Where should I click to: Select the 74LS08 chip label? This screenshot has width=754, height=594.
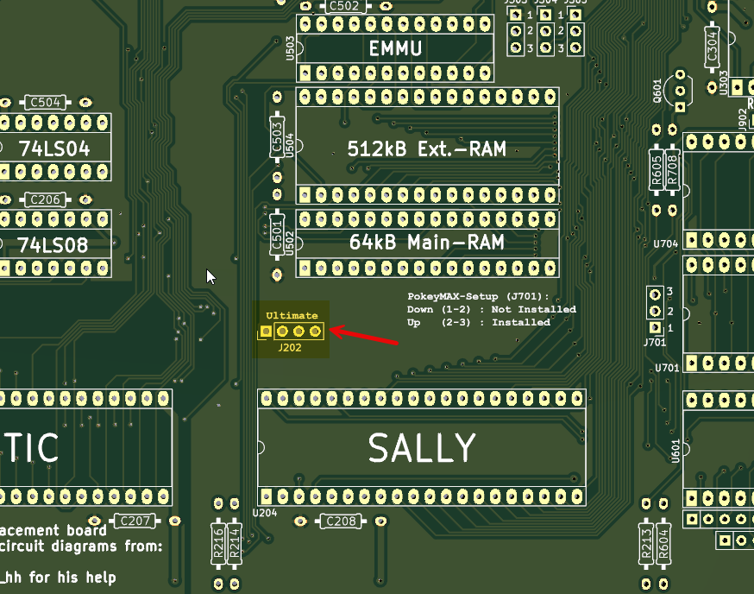[x=53, y=244]
